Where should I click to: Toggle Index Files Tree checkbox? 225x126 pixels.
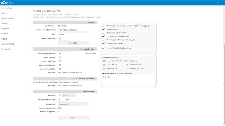(x=60, y=57)
